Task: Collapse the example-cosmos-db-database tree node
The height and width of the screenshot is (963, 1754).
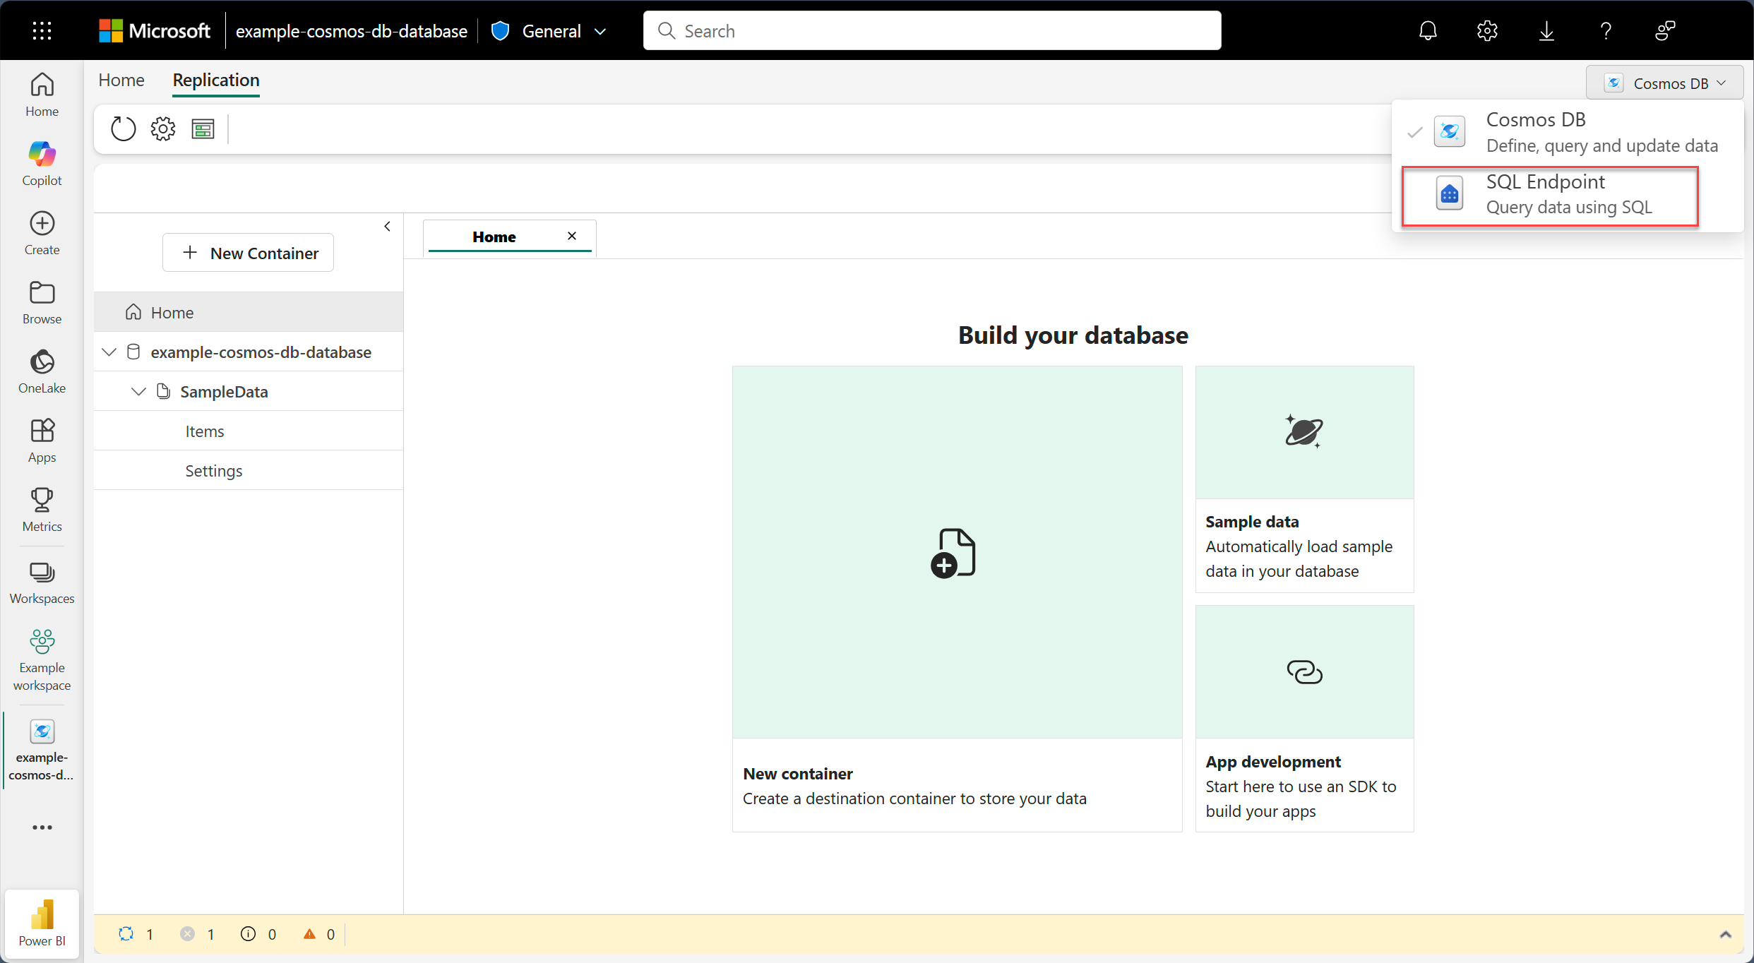Action: 109,352
